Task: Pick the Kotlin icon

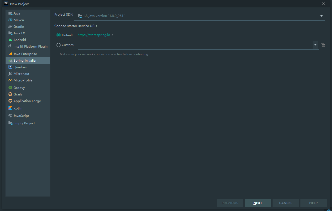Action: [10, 108]
